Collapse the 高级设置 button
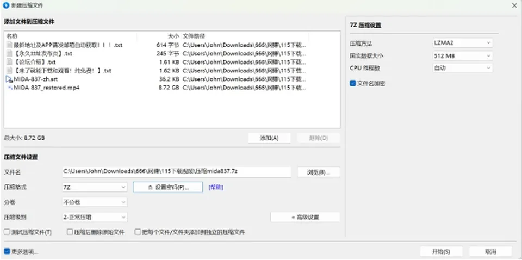The image size is (522, 260). 305,217
